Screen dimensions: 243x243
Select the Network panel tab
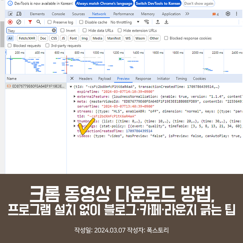[x=99, y=14]
